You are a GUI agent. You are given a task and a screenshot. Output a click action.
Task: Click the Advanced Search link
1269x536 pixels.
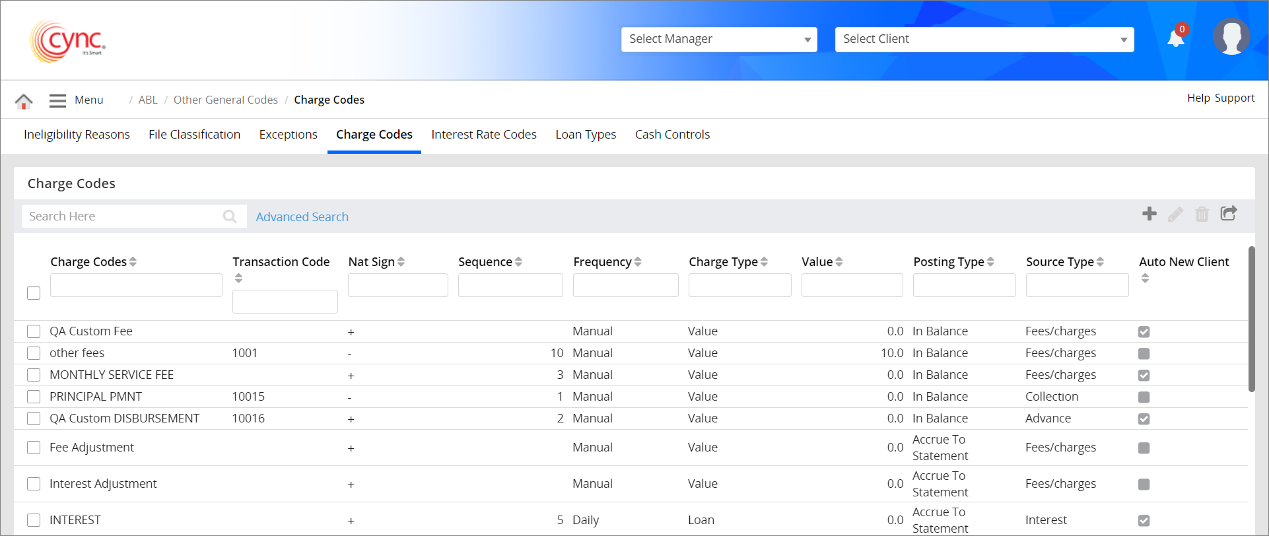(302, 217)
